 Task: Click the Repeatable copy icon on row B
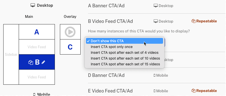[193, 21]
